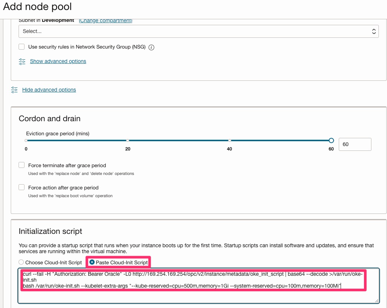Click the slider track near the 20 mark

[128, 140]
